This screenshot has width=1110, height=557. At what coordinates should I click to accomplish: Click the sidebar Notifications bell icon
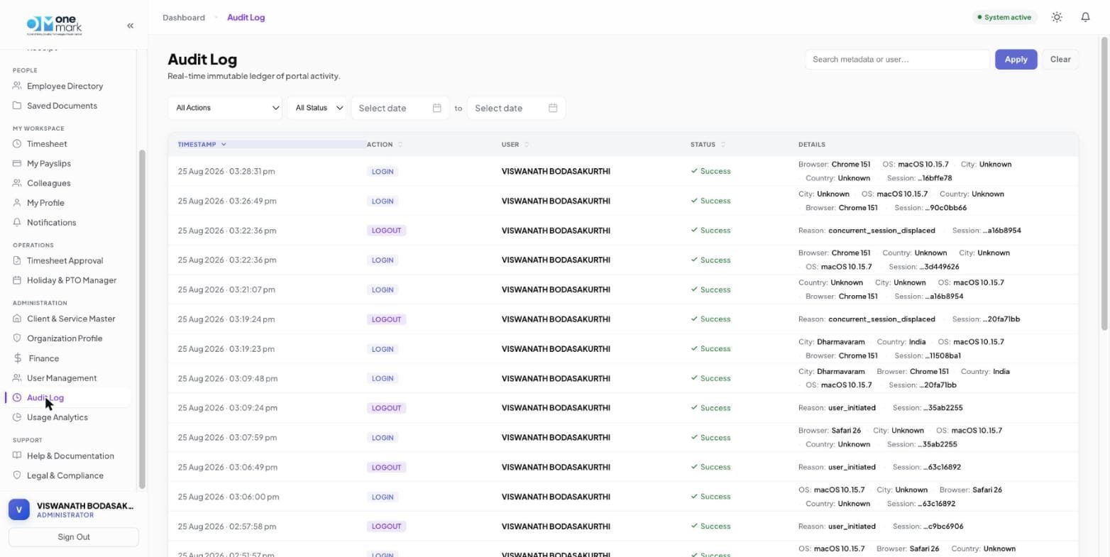[x=17, y=222]
